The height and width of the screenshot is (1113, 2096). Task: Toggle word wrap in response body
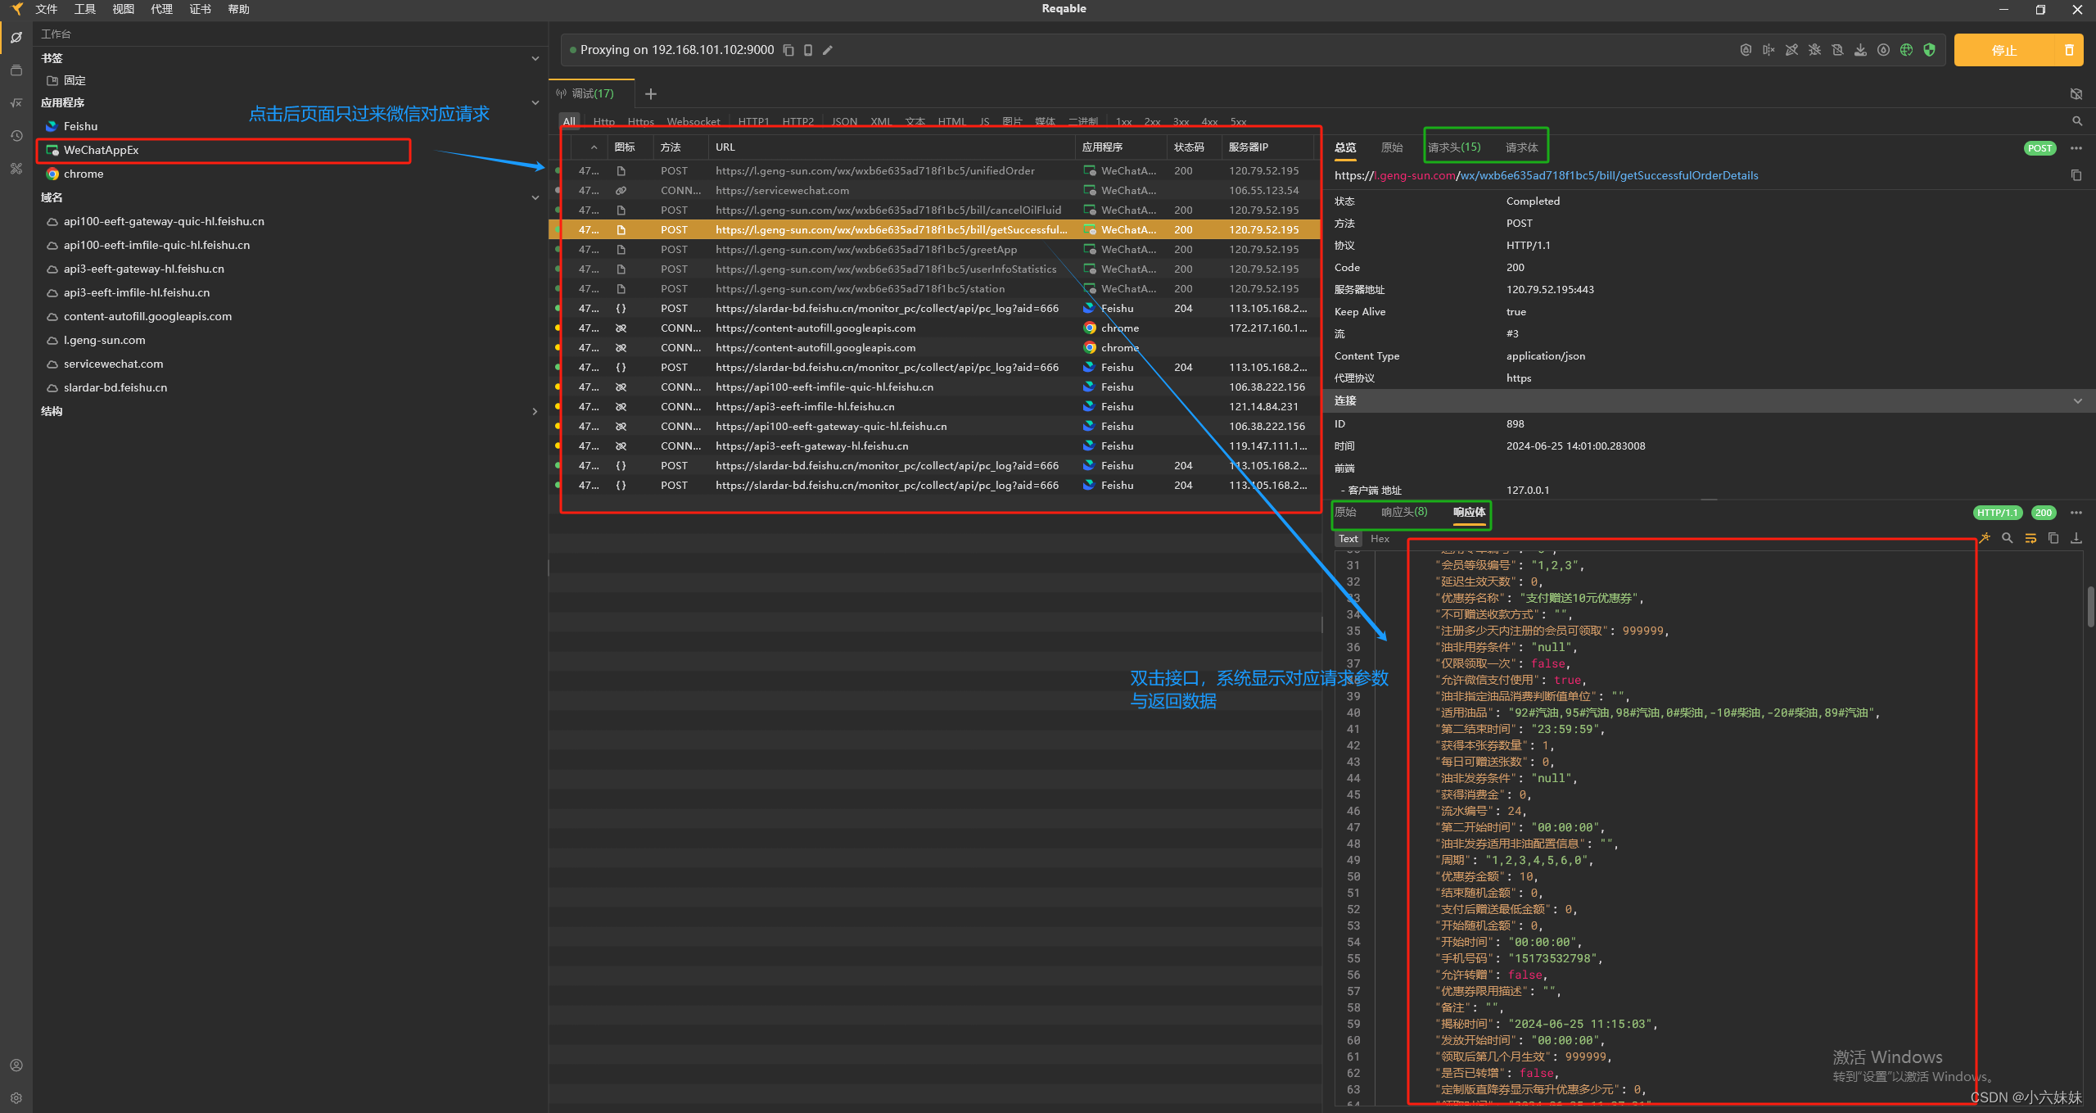(x=2030, y=538)
